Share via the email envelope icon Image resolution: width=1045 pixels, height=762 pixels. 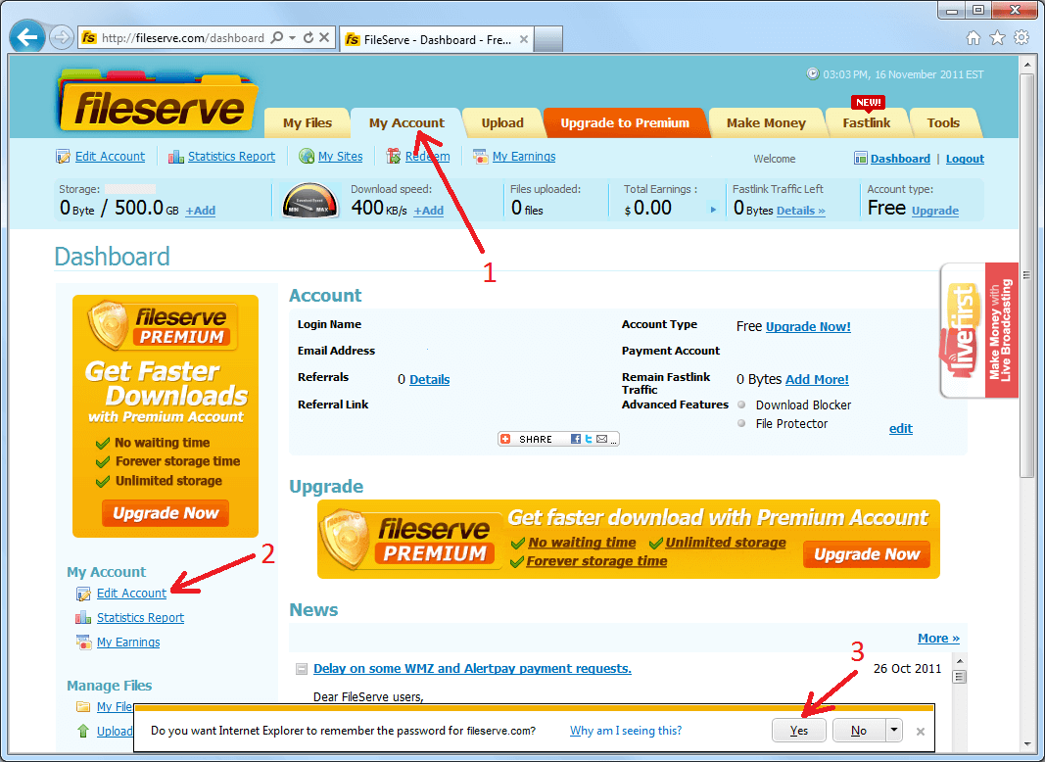point(601,439)
